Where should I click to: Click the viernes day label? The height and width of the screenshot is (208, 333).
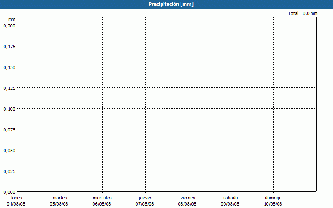click(x=187, y=198)
